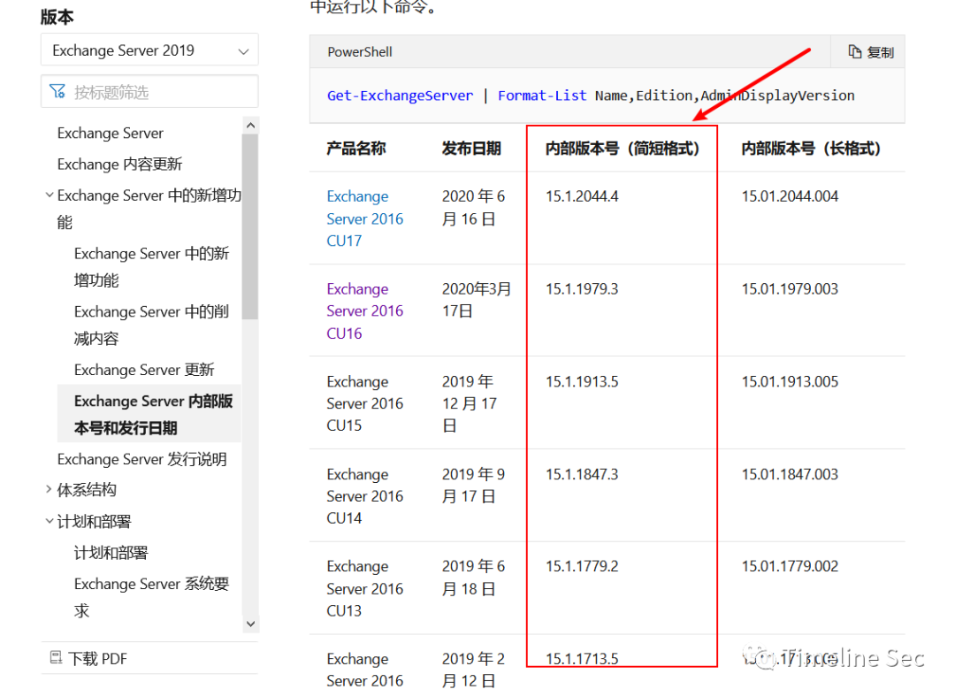Open the Exchange Server tree item

click(x=111, y=133)
